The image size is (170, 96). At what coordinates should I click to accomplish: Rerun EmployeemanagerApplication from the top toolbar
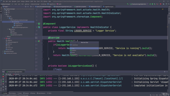click(x=150, y=4)
